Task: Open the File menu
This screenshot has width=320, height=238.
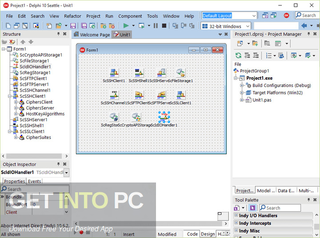Action: point(9,16)
